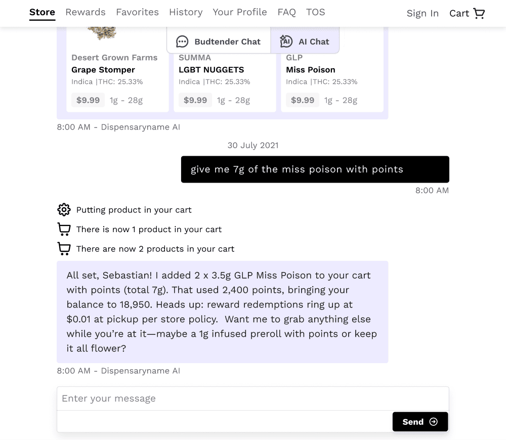Viewport: 506px width, 440px height.
Task: Go to Favorites in navigation
Action: tap(138, 12)
